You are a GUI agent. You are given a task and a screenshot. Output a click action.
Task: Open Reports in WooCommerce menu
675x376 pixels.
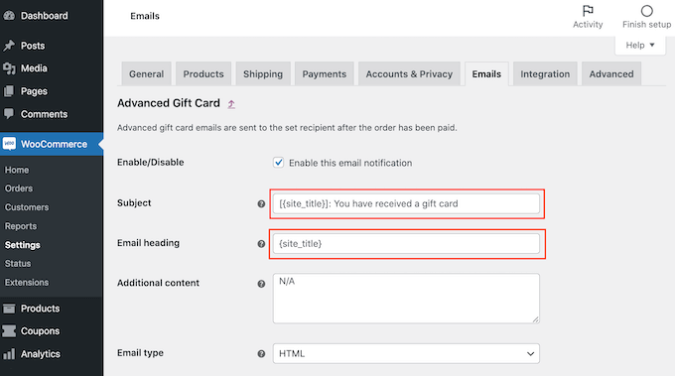tap(21, 226)
